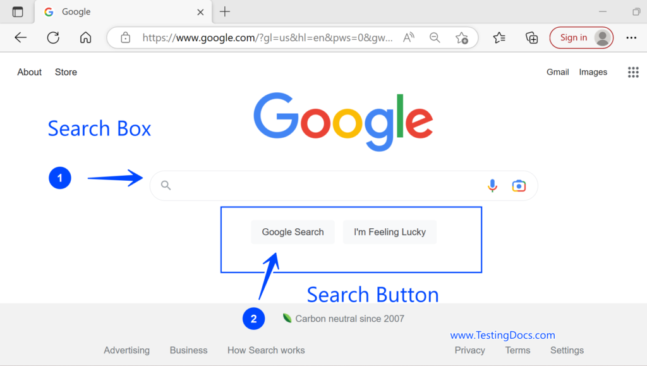The image size is (647, 366).
Task: Reload the current page
Action: tap(53, 37)
